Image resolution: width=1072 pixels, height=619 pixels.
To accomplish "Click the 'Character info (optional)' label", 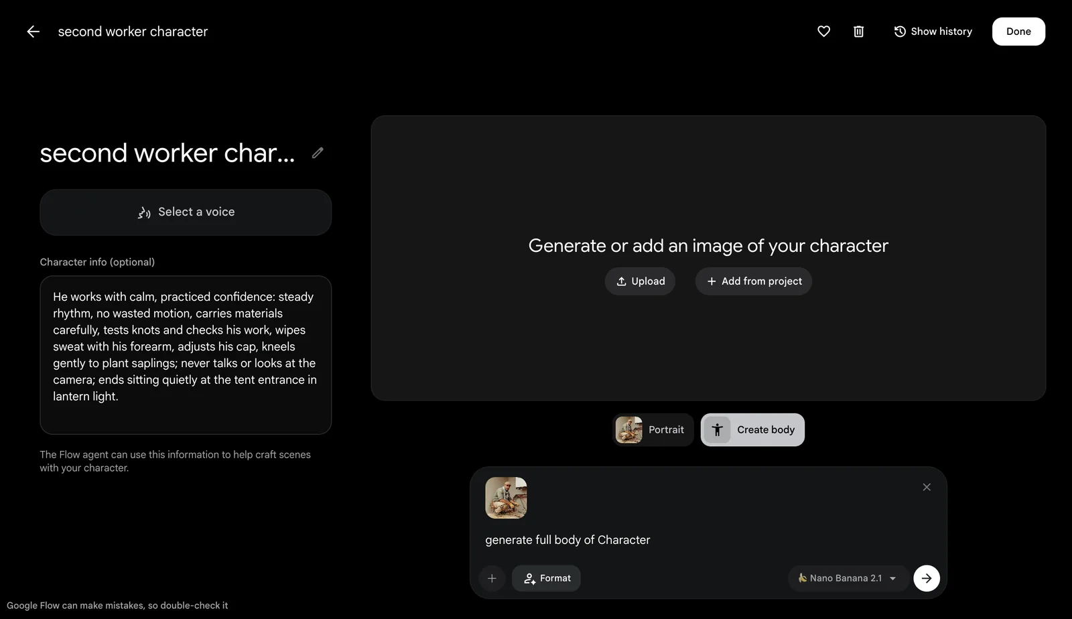I will point(97,262).
